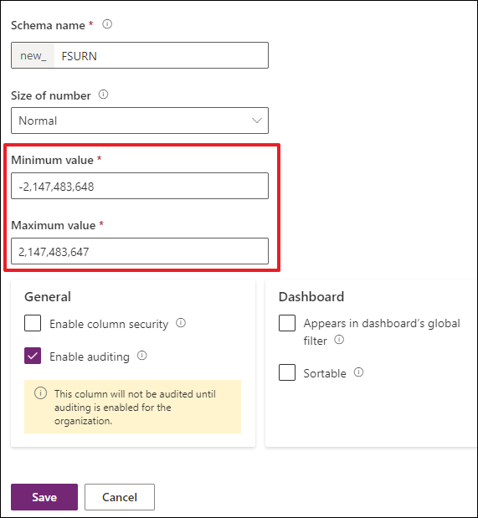This screenshot has width=478, height=518.
Task: Click into the FSURN schema name field
Action: (161, 55)
